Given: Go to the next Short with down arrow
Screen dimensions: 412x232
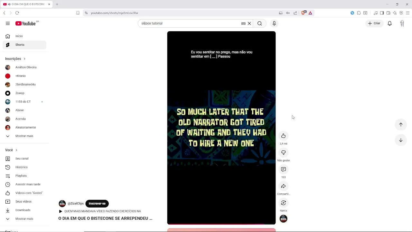Looking at the screenshot, I should point(401,140).
